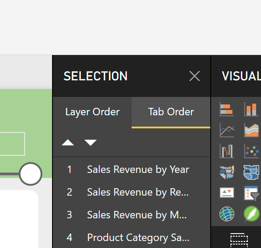
Task: Choose the ArcGIS globe map visual
Action: (x=227, y=214)
